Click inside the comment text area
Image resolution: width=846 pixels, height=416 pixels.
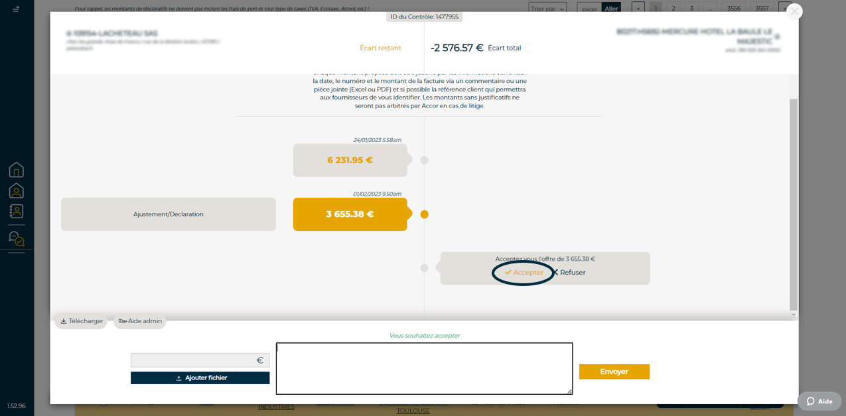coord(425,368)
